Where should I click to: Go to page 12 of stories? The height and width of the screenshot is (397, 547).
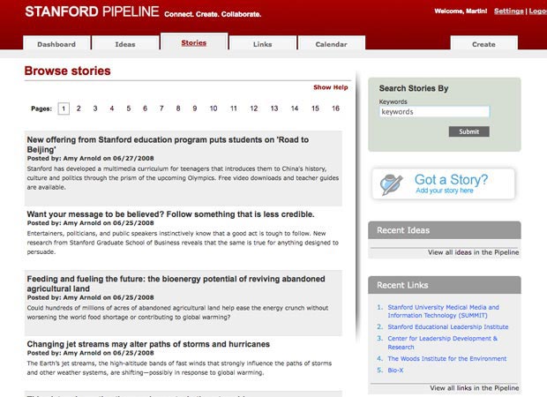[254, 109]
